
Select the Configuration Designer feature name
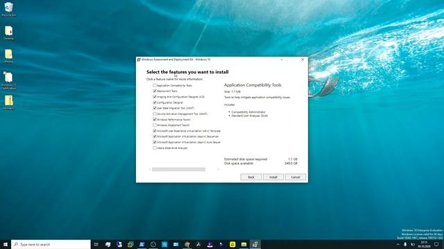click(170, 102)
